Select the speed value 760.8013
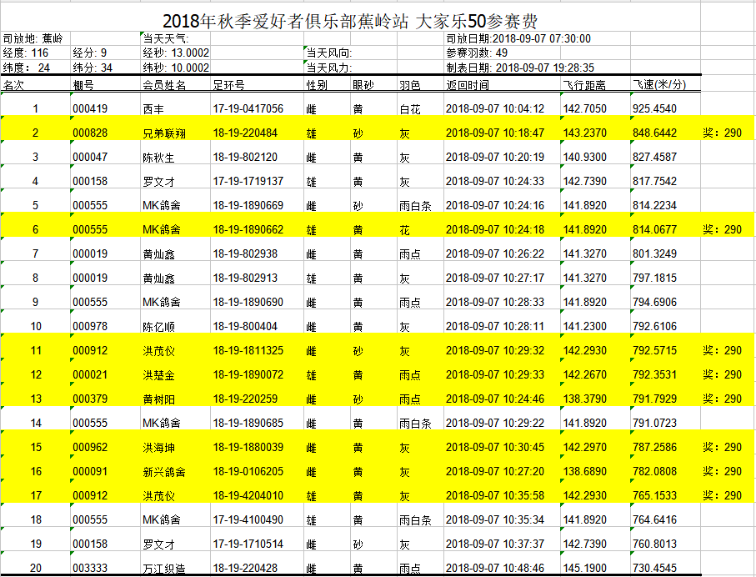Viewport: 756px width, 577px height. coord(654,544)
